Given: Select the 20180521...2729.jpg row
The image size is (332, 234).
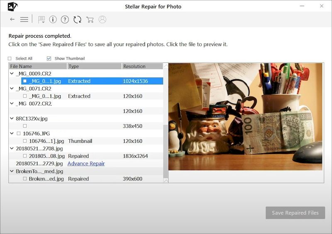Looking at the screenshot, I should (86, 164).
